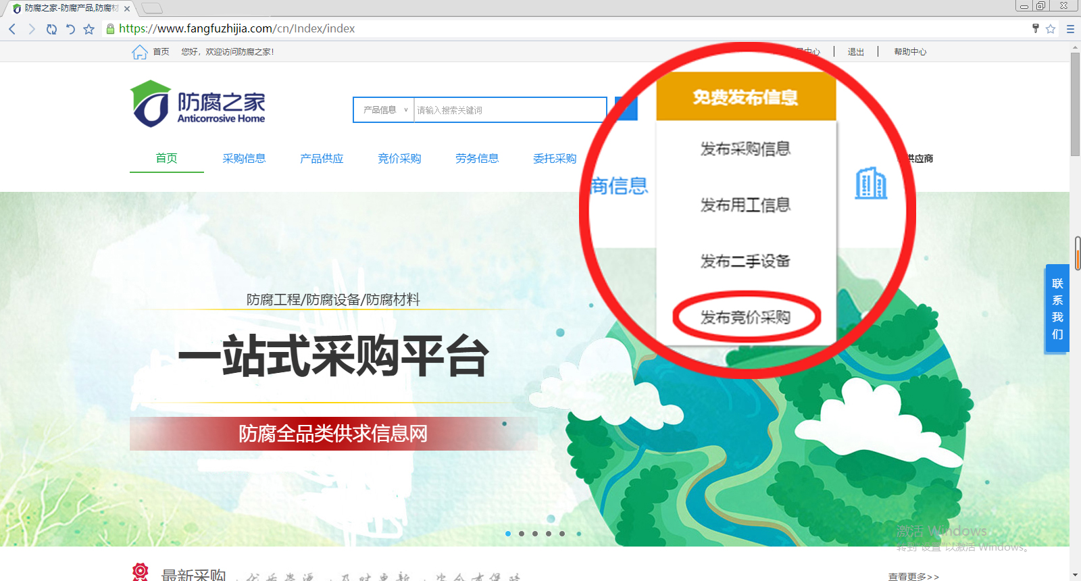1081x581 pixels.
Task: Open the browser hamburger menu
Action: [1070, 29]
